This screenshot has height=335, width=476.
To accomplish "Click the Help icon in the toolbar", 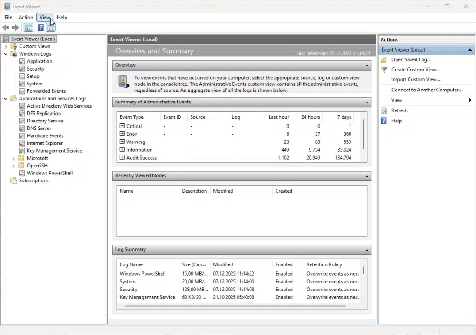I will pos(40,27).
